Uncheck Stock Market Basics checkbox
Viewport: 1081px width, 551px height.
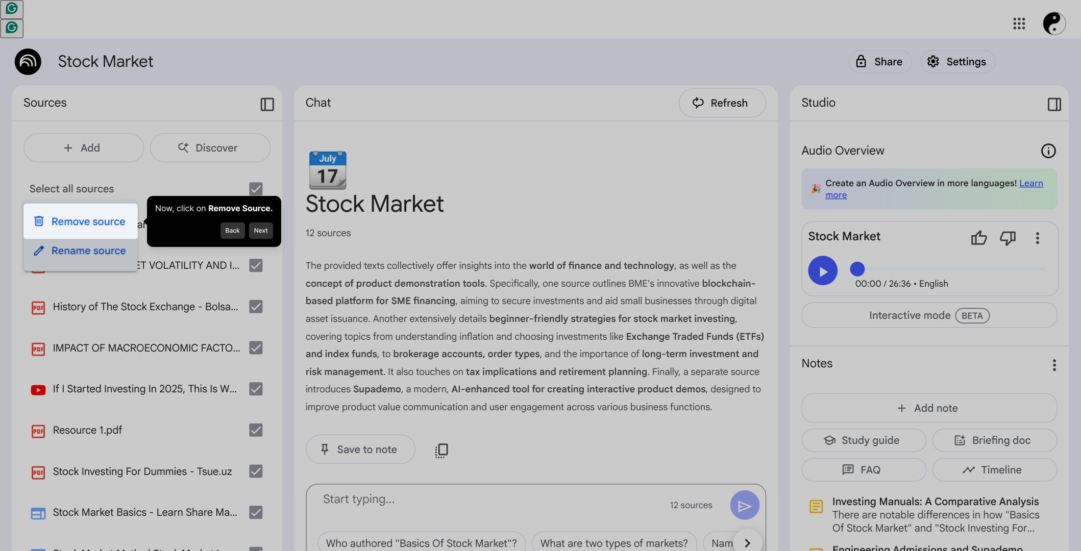coord(256,512)
